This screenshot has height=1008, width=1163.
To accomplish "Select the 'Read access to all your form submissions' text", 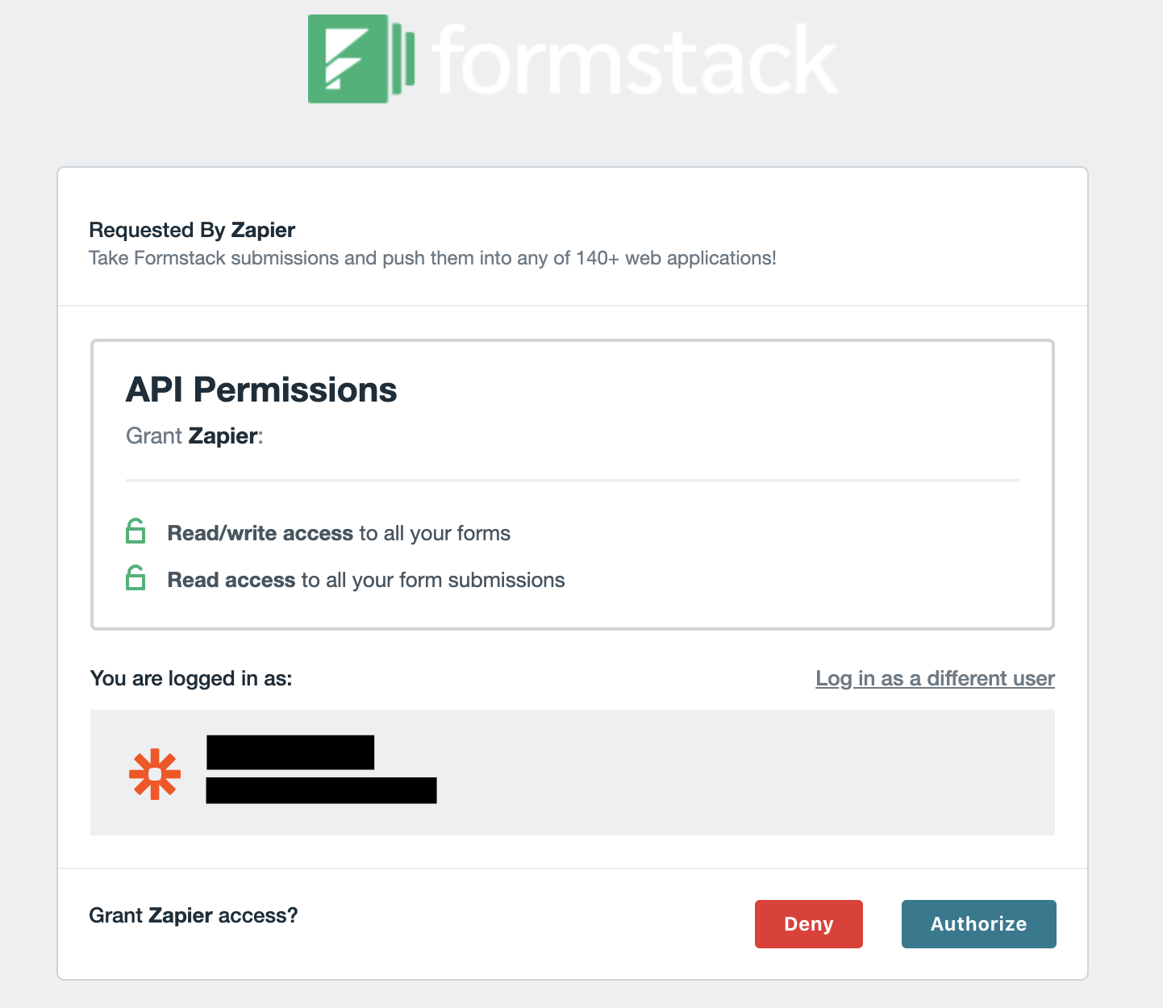I will [366, 580].
